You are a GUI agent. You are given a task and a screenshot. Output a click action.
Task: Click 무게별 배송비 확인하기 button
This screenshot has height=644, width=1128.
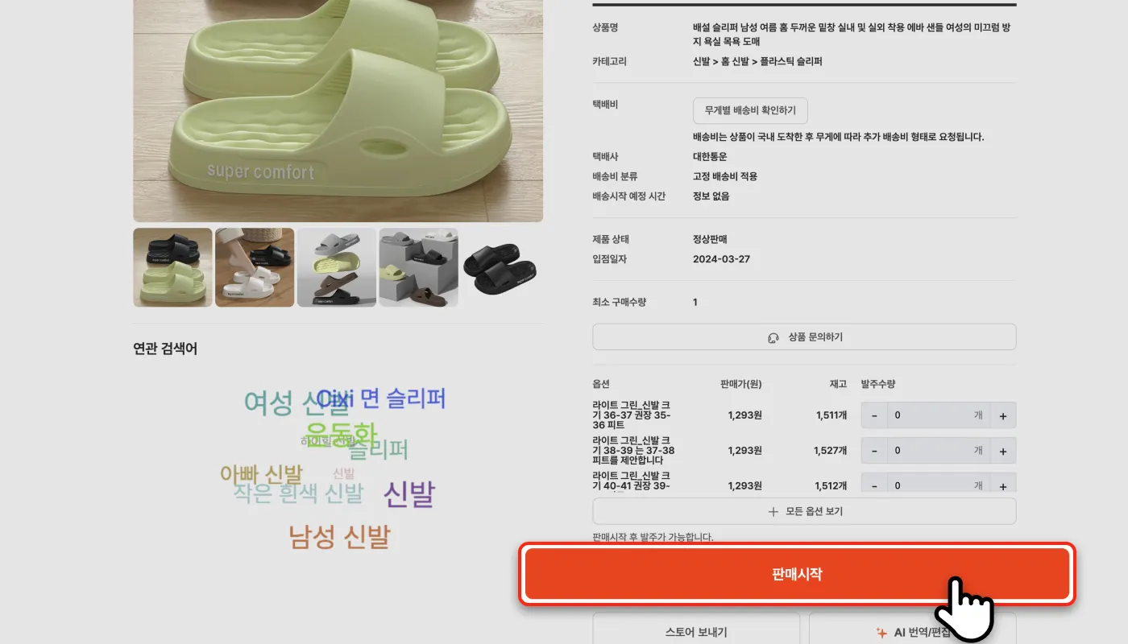click(750, 110)
